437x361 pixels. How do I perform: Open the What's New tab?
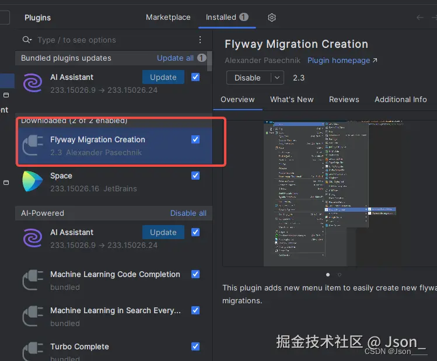pos(292,100)
